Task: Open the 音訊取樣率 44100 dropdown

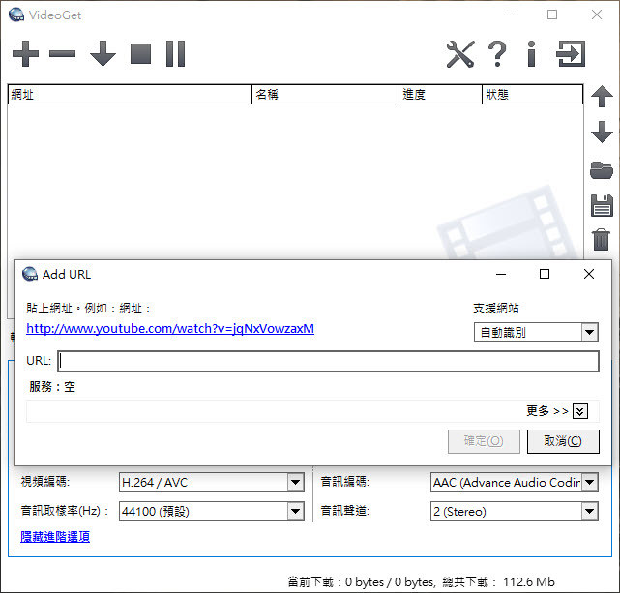Action: [x=212, y=511]
